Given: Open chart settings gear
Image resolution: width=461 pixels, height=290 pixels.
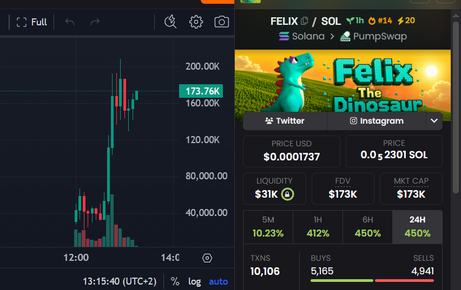Looking at the screenshot, I should tap(196, 22).
